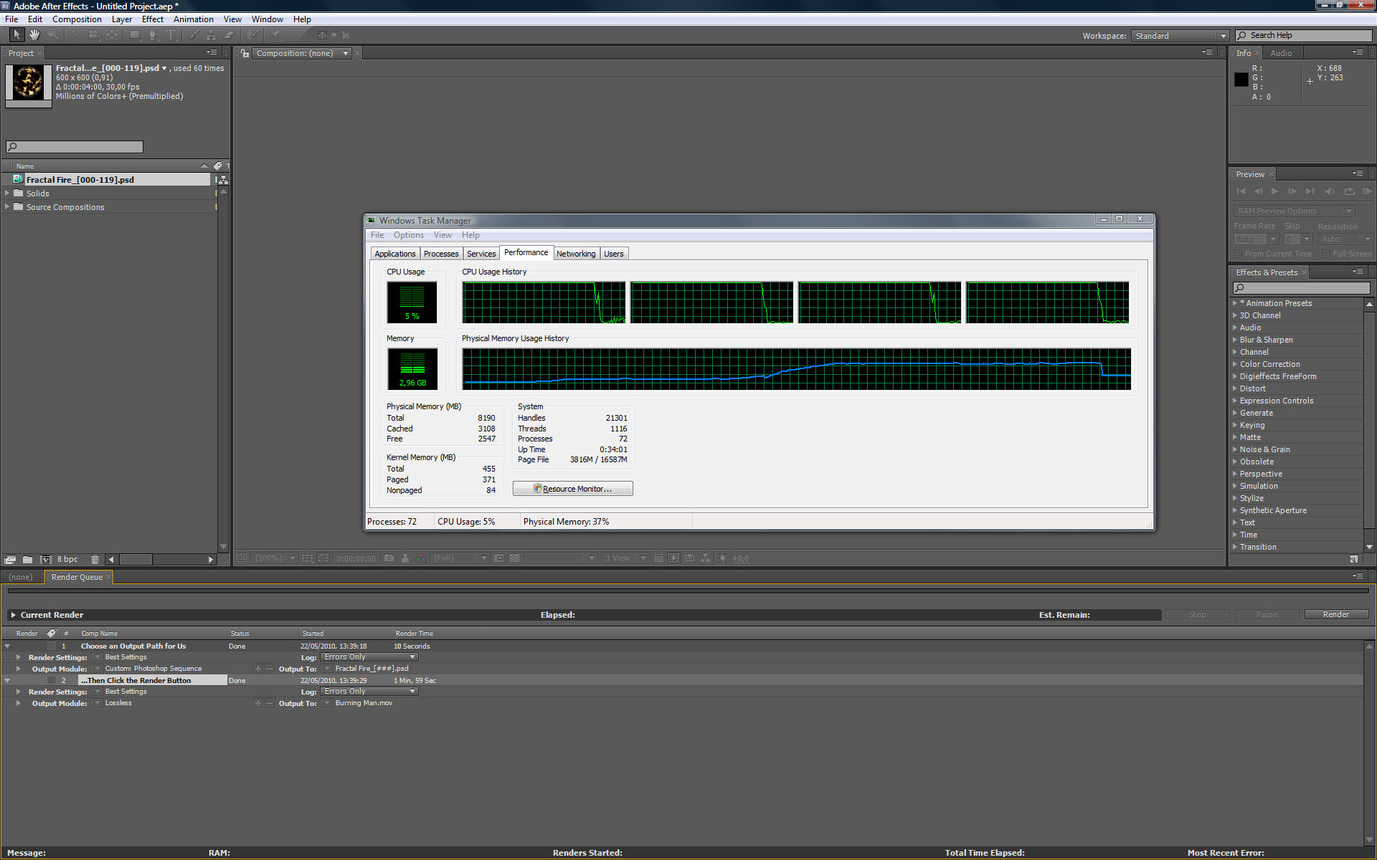The image size is (1377, 860).
Task: Click the Effects & Presets search field
Action: point(1302,288)
